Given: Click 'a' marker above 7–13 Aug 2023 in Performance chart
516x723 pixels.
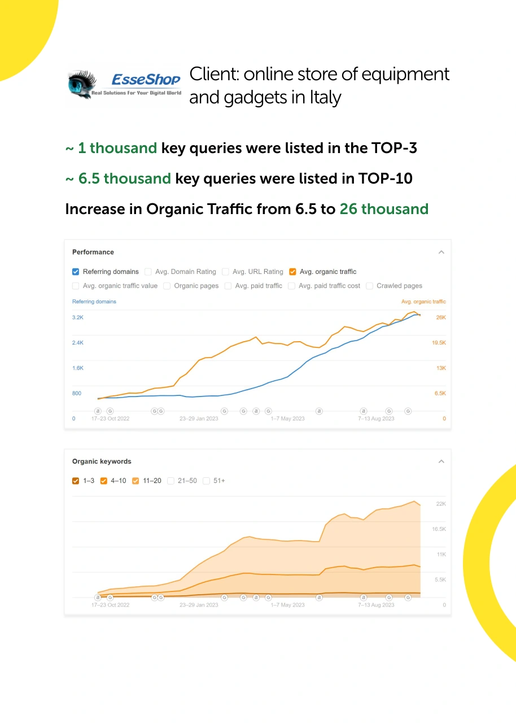Looking at the screenshot, I should pos(364,411).
